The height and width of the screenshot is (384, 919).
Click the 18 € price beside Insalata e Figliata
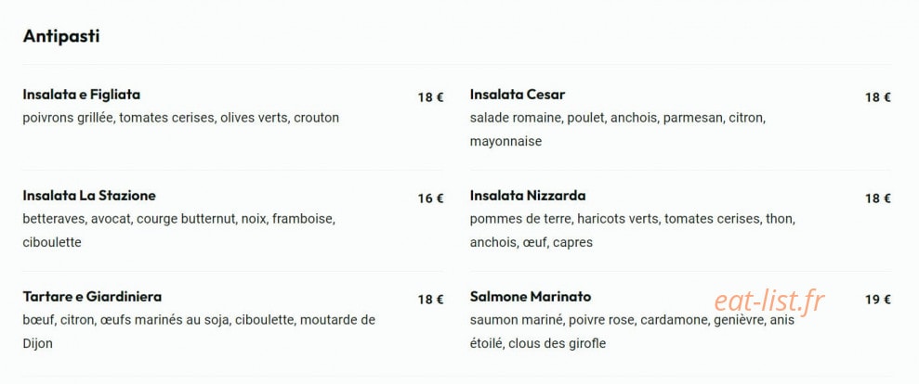click(431, 97)
